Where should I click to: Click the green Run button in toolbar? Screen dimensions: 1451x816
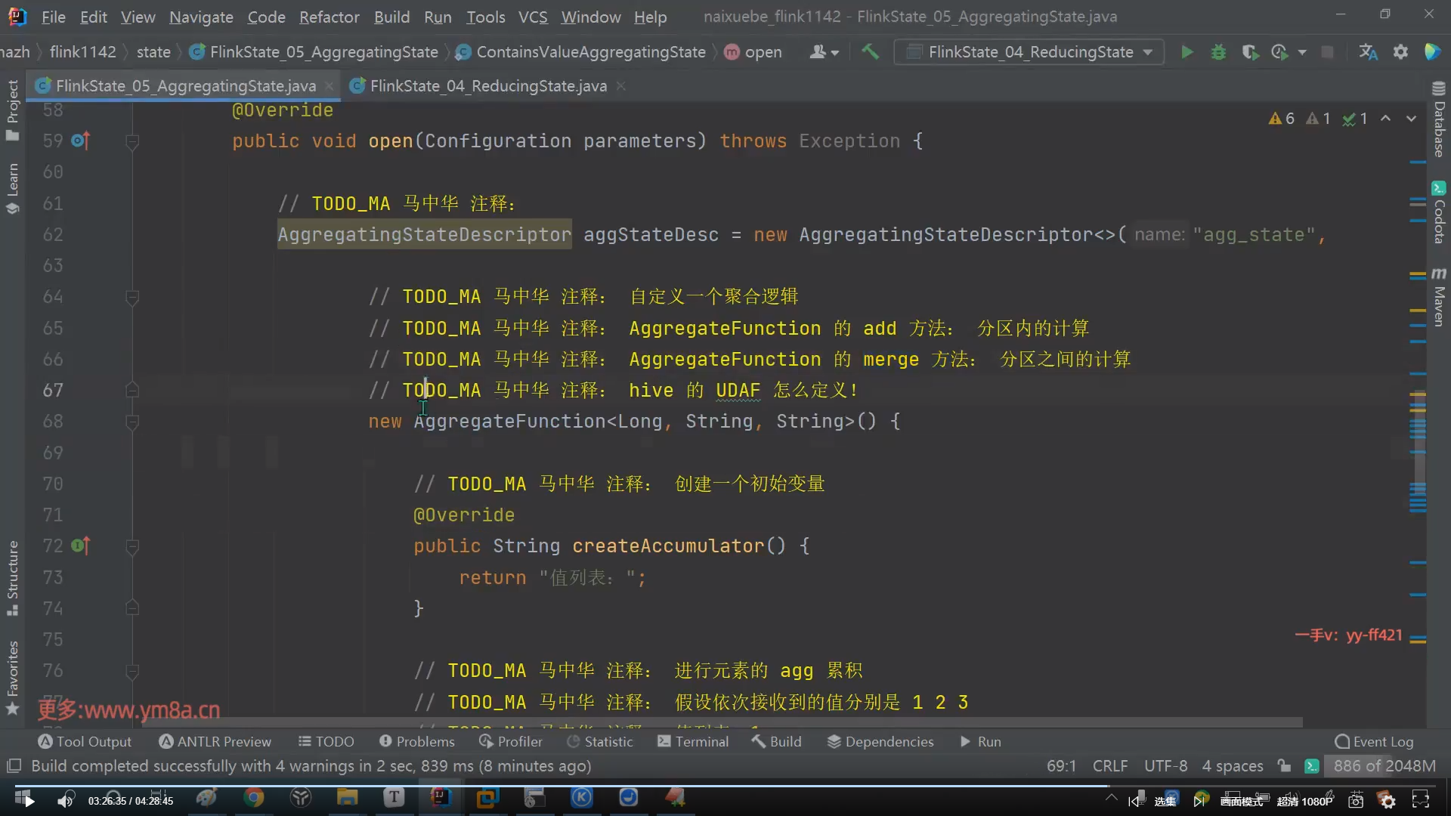tap(1187, 52)
